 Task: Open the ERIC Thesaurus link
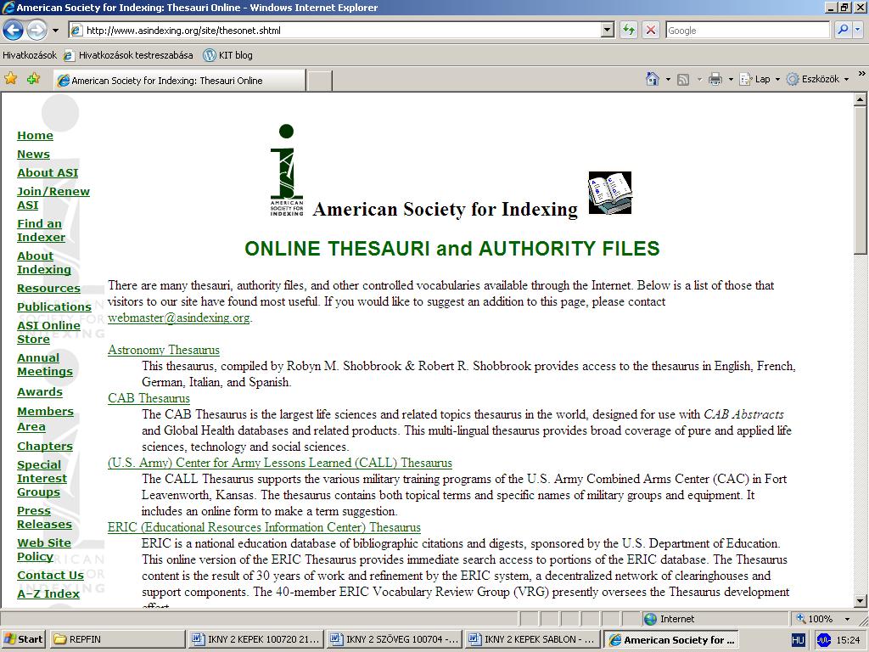(264, 527)
